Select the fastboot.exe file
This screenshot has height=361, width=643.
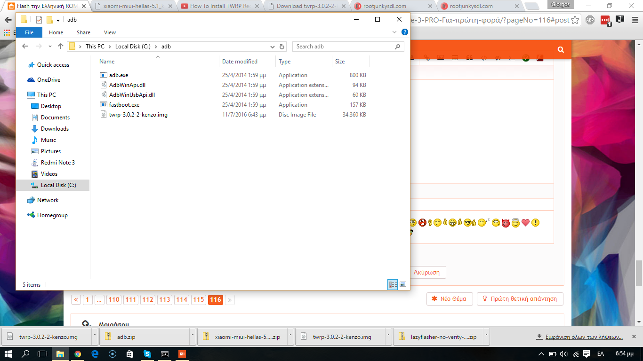124,105
